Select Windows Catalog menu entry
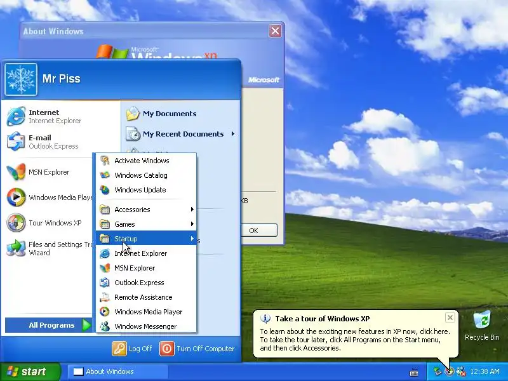 tap(146, 175)
